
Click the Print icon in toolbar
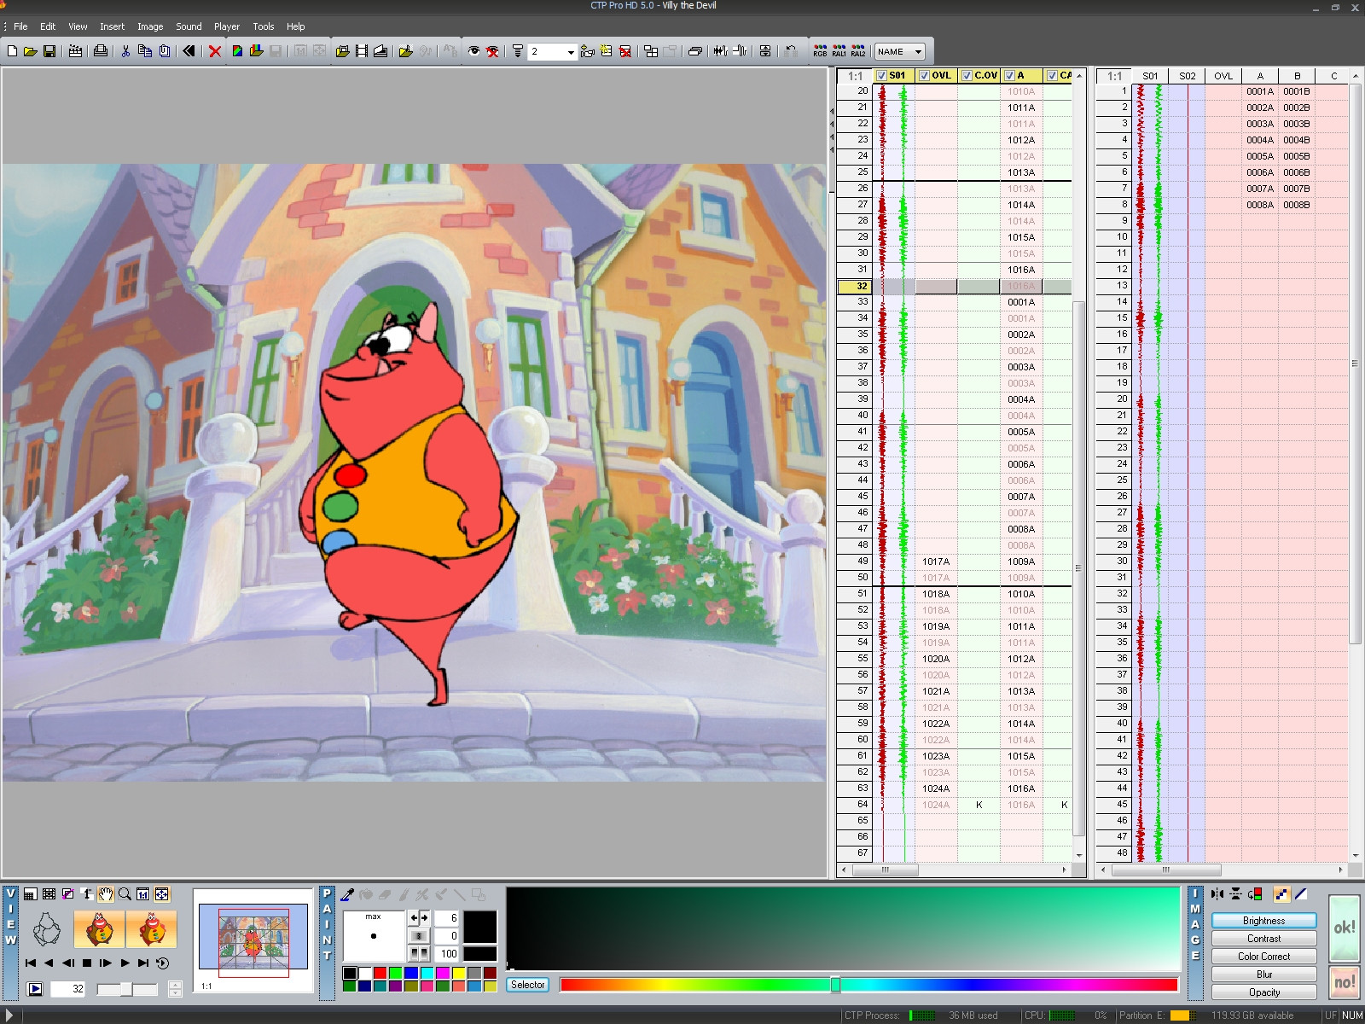101,51
